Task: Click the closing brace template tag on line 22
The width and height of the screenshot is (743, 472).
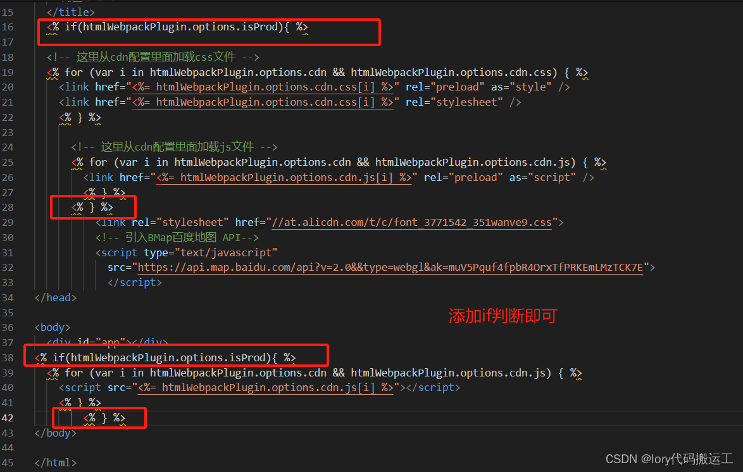Action: 80,118
